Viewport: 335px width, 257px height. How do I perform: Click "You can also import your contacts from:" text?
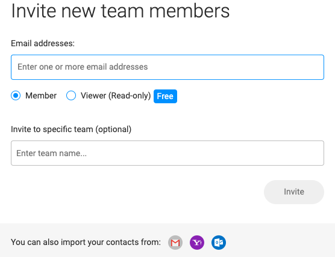click(86, 243)
